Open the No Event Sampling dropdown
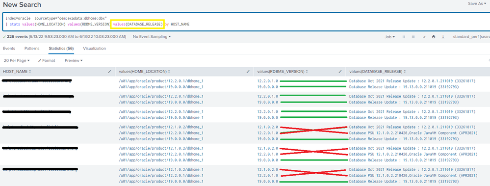The height and width of the screenshot is (186, 490). [152, 37]
